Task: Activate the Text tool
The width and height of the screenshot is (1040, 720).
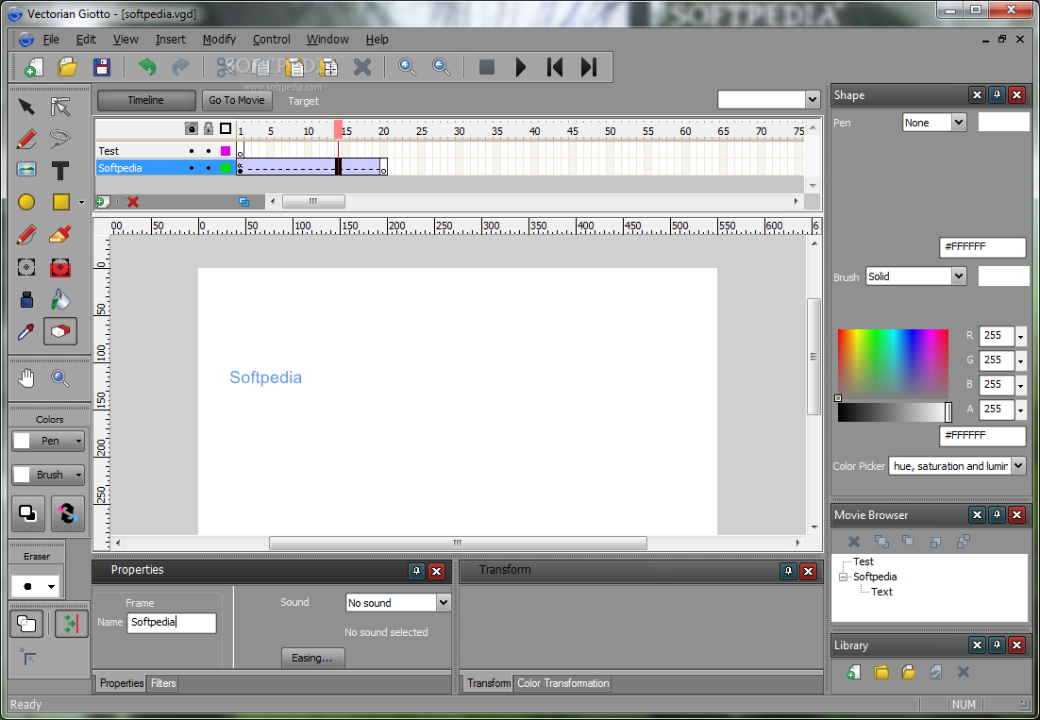Action: tap(60, 171)
